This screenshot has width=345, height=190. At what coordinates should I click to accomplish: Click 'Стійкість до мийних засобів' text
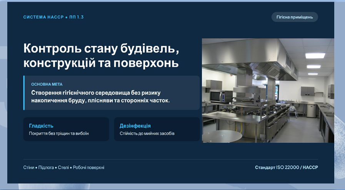tap(147, 134)
